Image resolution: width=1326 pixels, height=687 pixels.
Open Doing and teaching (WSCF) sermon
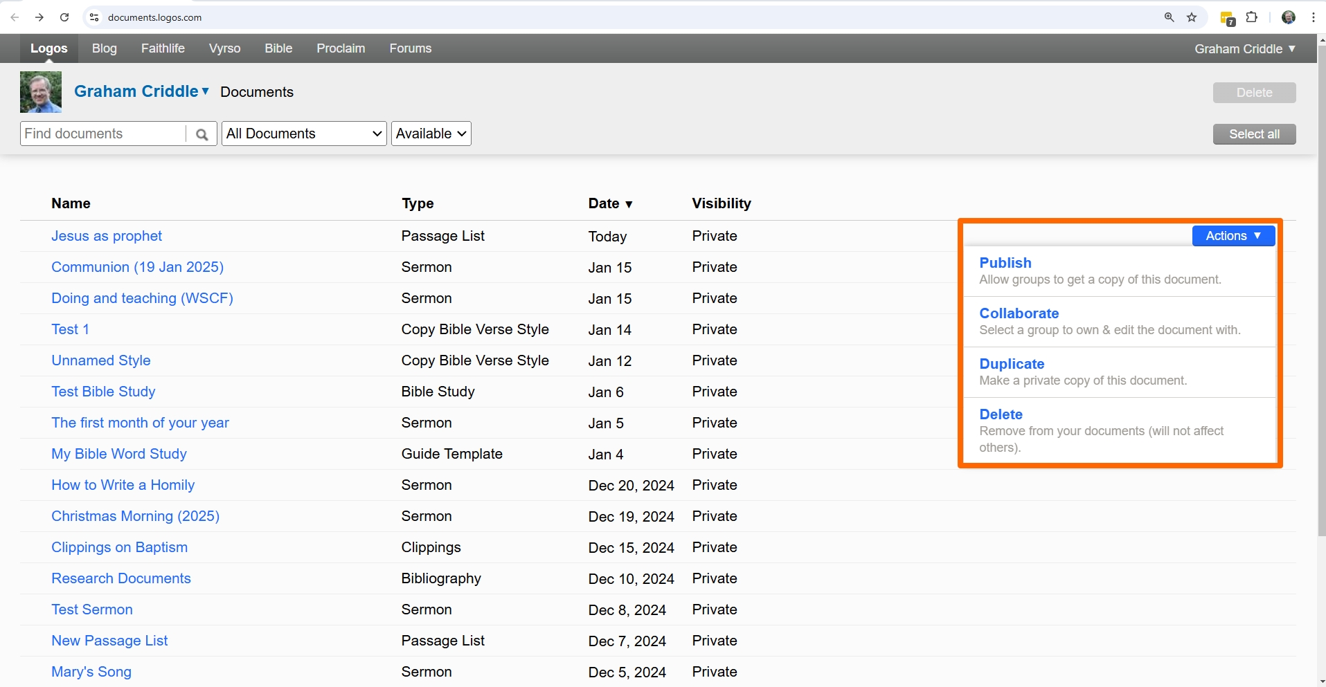click(x=142, y=298)
